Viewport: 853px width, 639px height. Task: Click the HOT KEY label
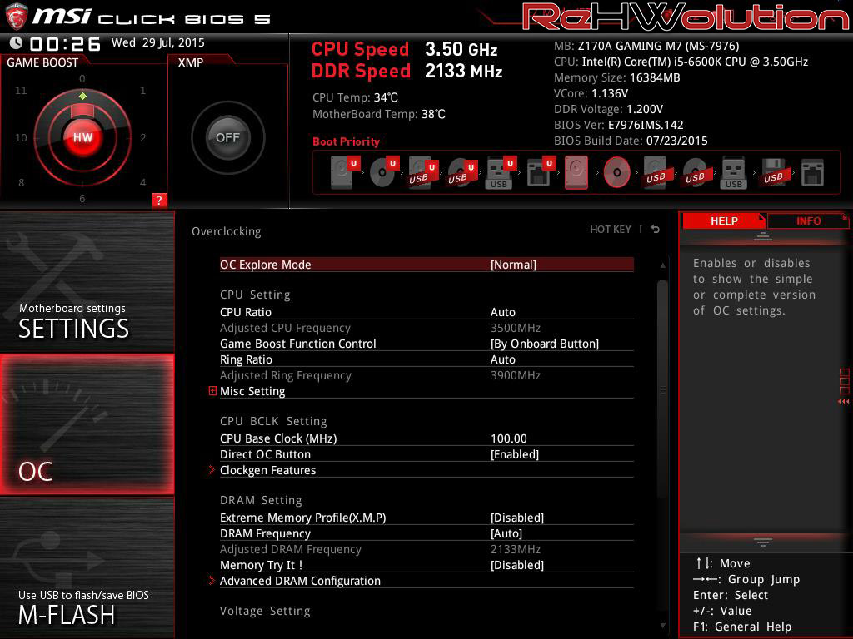tap(610, 230)
